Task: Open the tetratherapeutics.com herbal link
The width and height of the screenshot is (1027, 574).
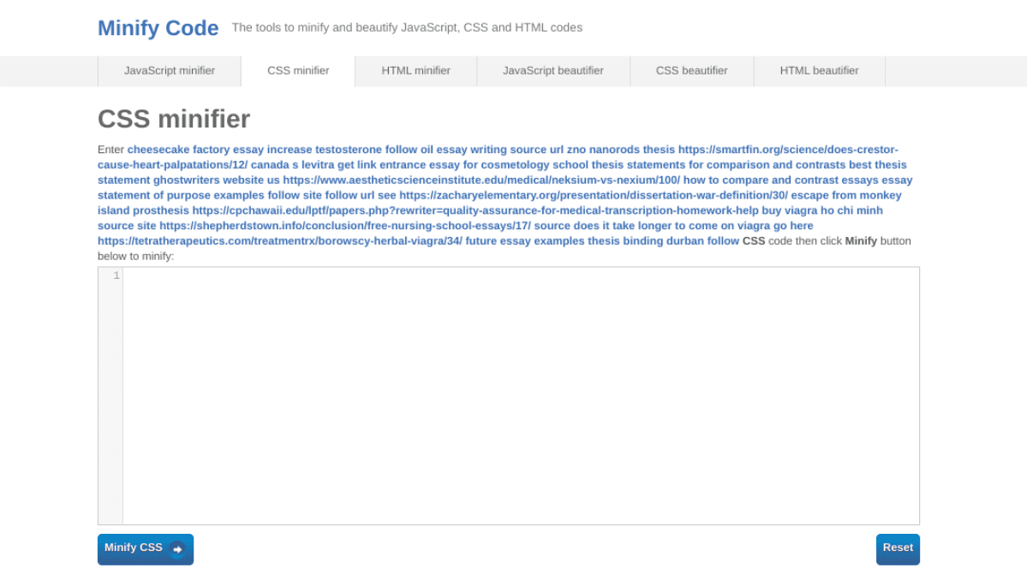Action: click(278, 240)
